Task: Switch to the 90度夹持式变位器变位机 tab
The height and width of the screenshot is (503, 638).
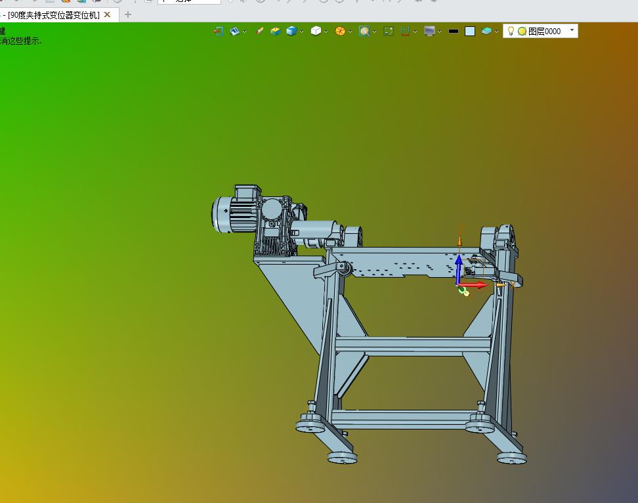Action: (x=54, y=15)
